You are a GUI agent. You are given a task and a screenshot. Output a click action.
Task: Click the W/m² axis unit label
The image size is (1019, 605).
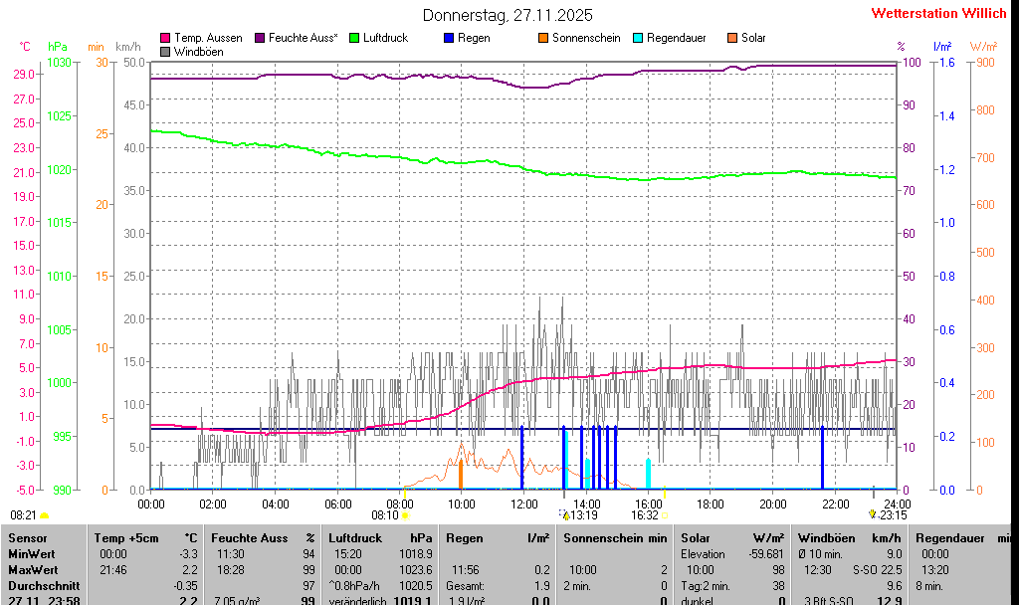pos(983,47)
